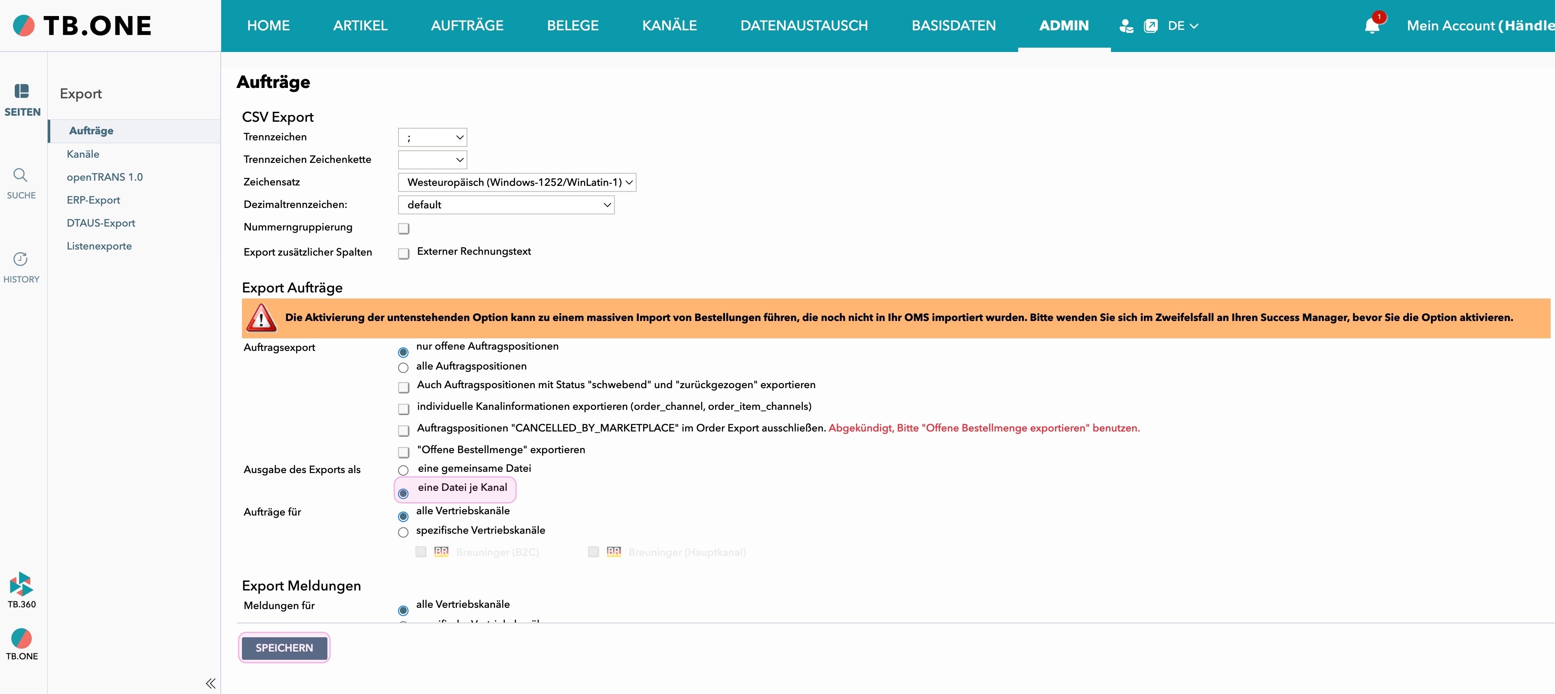Check "Offene Bestellmenge" exportieren option

pos(404,452)
